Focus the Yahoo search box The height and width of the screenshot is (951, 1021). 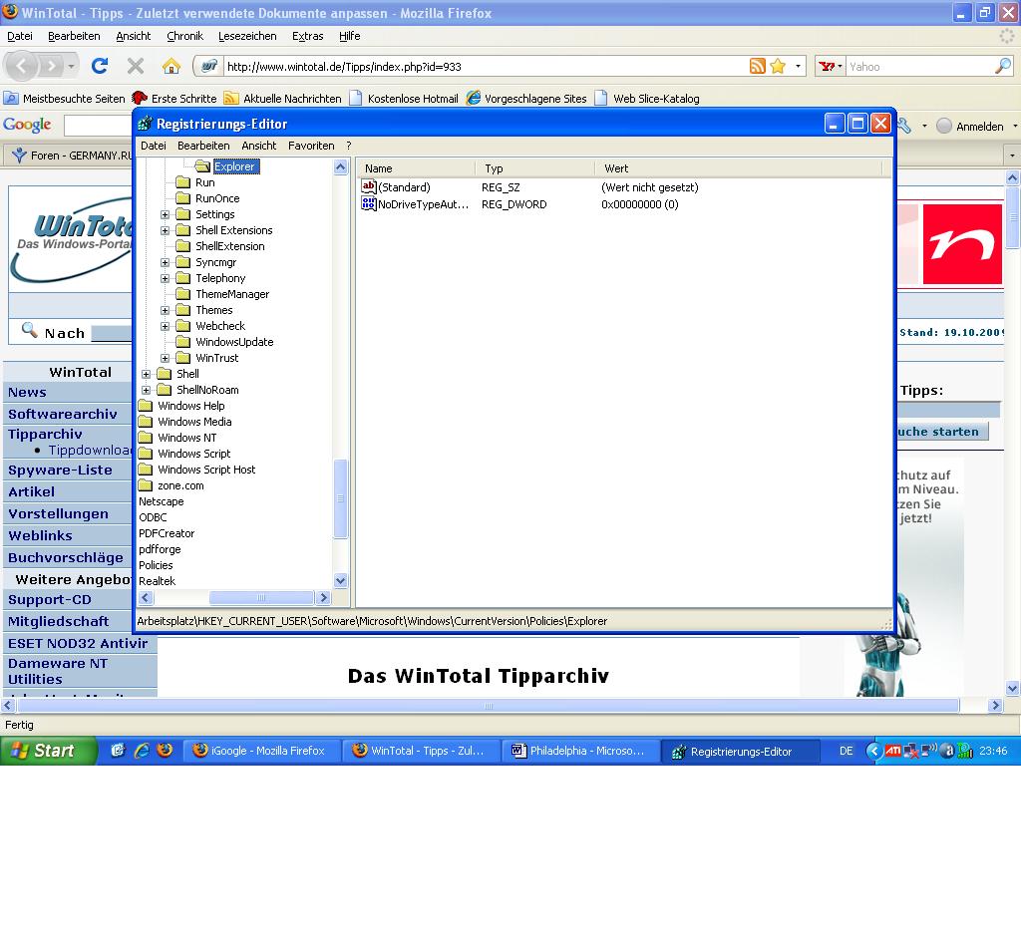pos(919,67)
